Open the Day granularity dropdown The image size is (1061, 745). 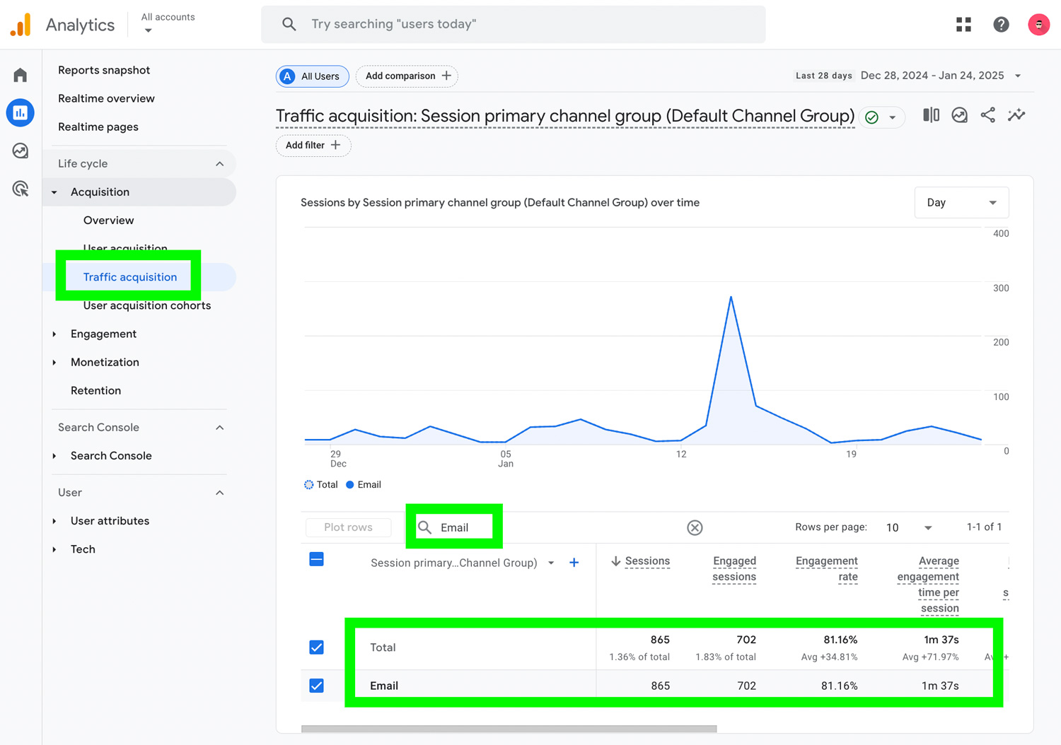coord(961,203)
